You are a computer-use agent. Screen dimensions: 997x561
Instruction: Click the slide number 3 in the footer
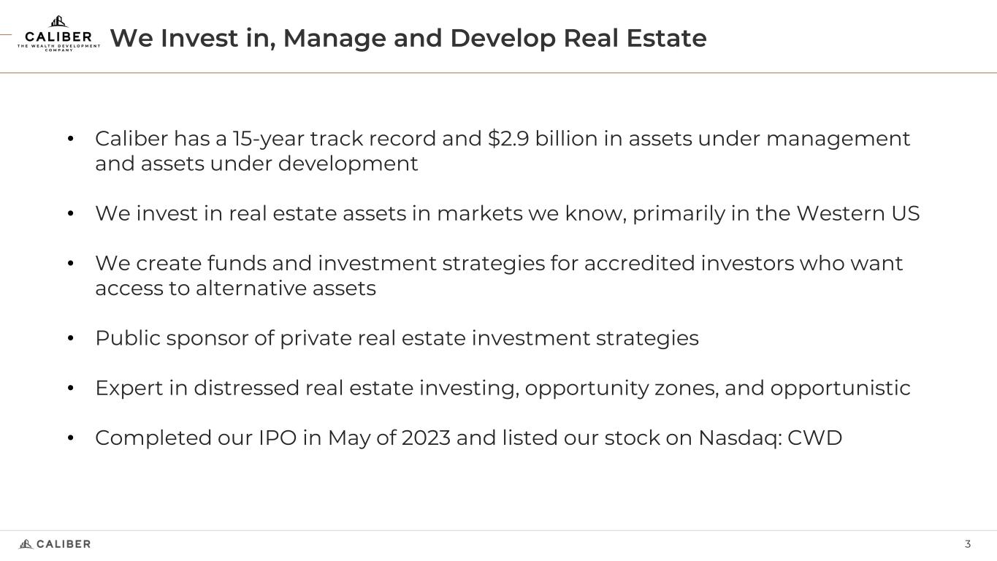tap(968, 544)
